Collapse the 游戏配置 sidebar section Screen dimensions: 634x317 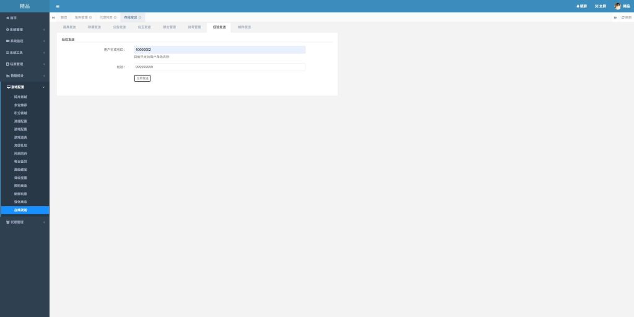(x=25, y=87)
